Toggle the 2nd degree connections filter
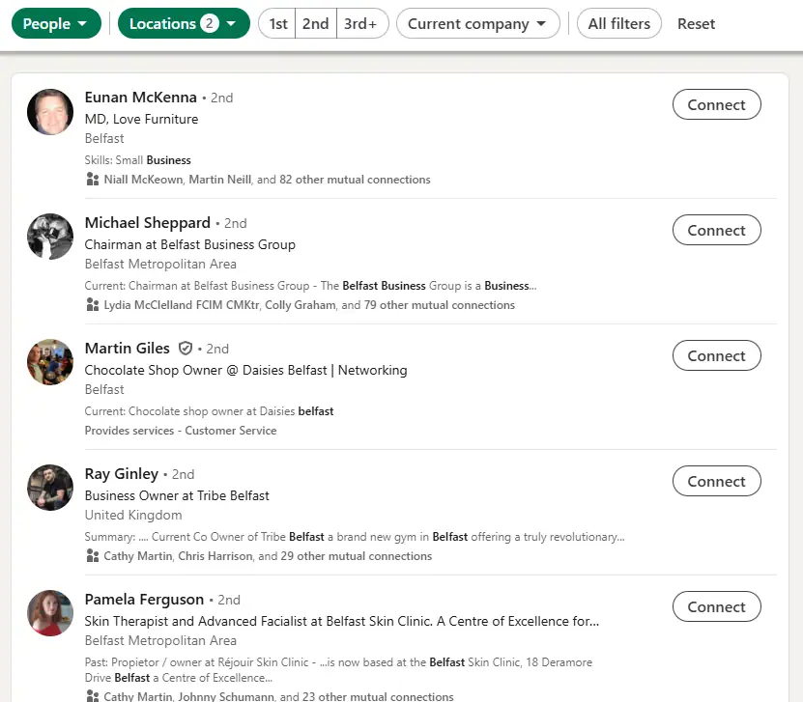This screenshot has width=803, height=702. (x=315, y=23)
